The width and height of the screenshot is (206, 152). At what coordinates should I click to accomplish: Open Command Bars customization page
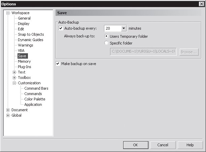click(36, 88)
